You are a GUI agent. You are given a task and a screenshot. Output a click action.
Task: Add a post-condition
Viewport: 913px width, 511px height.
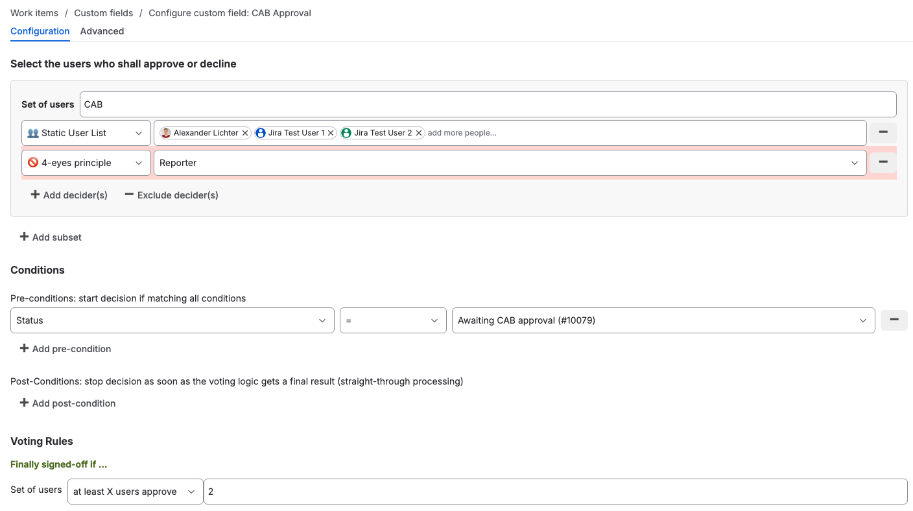[x=67, y=403]
